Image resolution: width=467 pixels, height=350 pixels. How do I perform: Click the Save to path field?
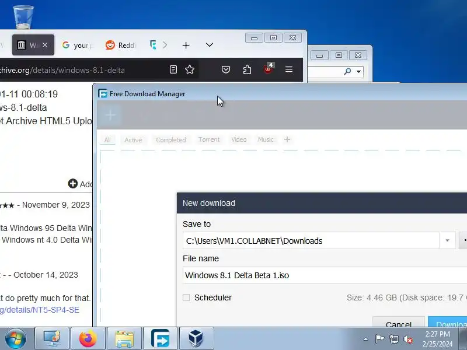(x=311, y=241)
